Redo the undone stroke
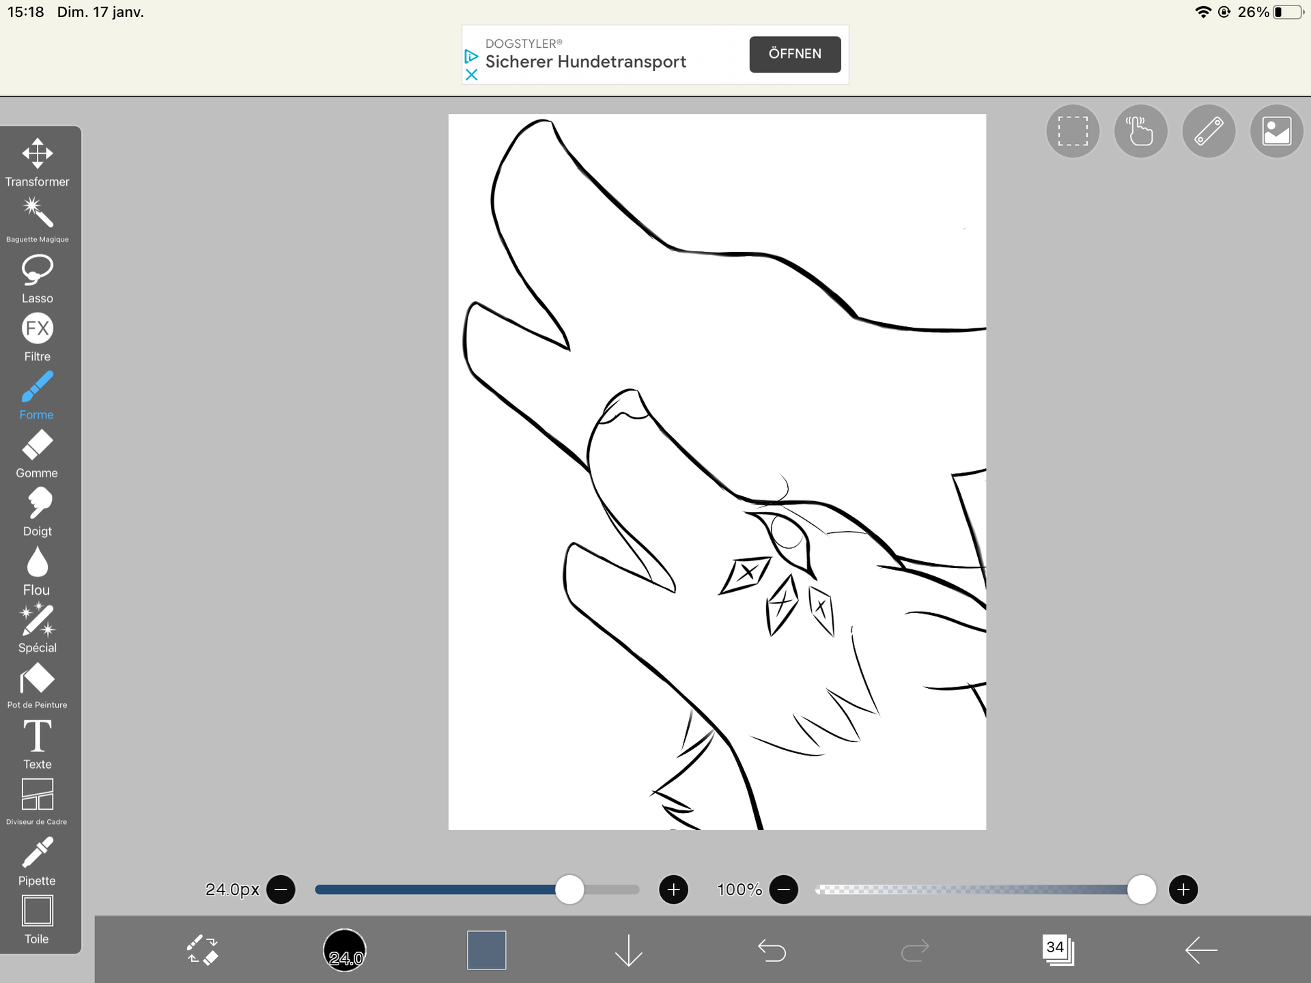1311x983 pixels. click(x=915, y=950)
